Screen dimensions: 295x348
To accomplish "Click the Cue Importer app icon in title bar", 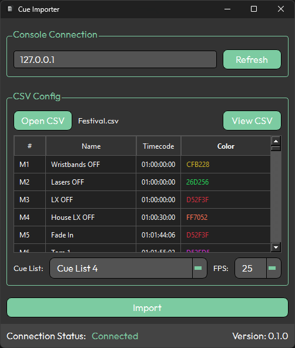I will (10, 9).
